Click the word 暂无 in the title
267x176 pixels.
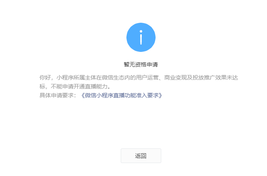coord(129,64)
